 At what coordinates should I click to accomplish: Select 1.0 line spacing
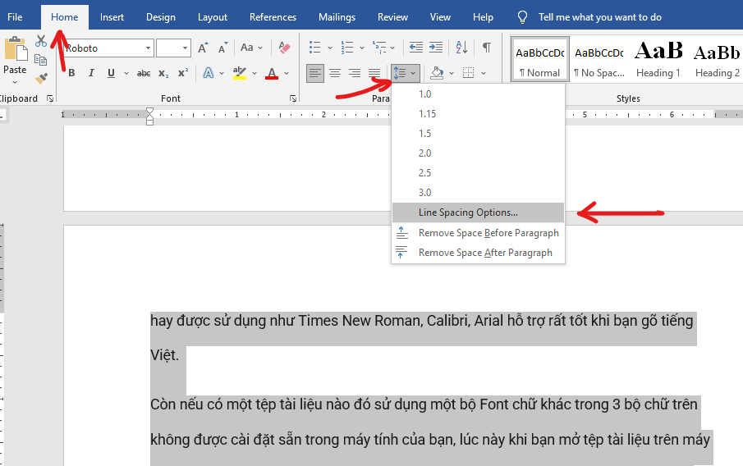pos(478,94)
